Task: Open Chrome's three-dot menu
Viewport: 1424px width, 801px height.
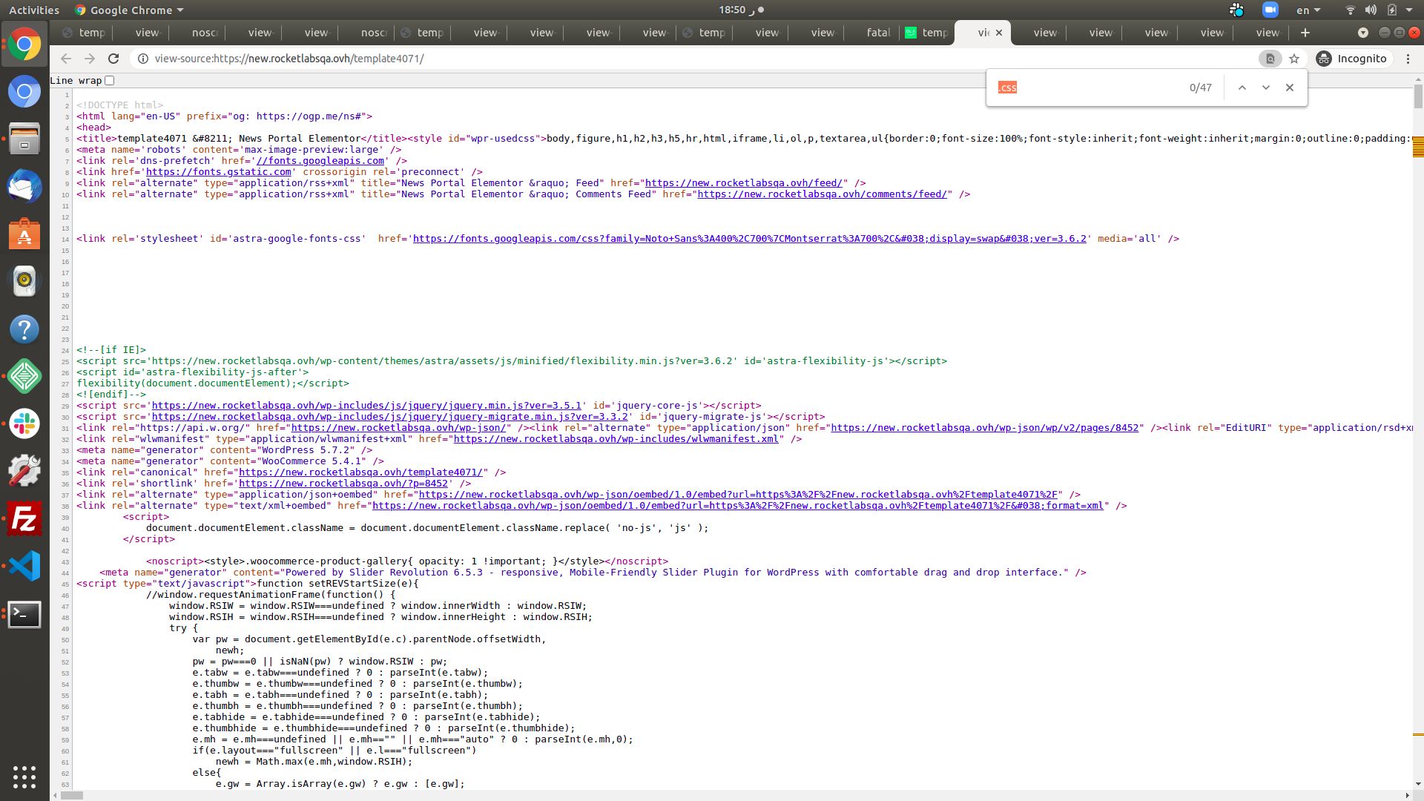Action: [x=1408, y=59]
